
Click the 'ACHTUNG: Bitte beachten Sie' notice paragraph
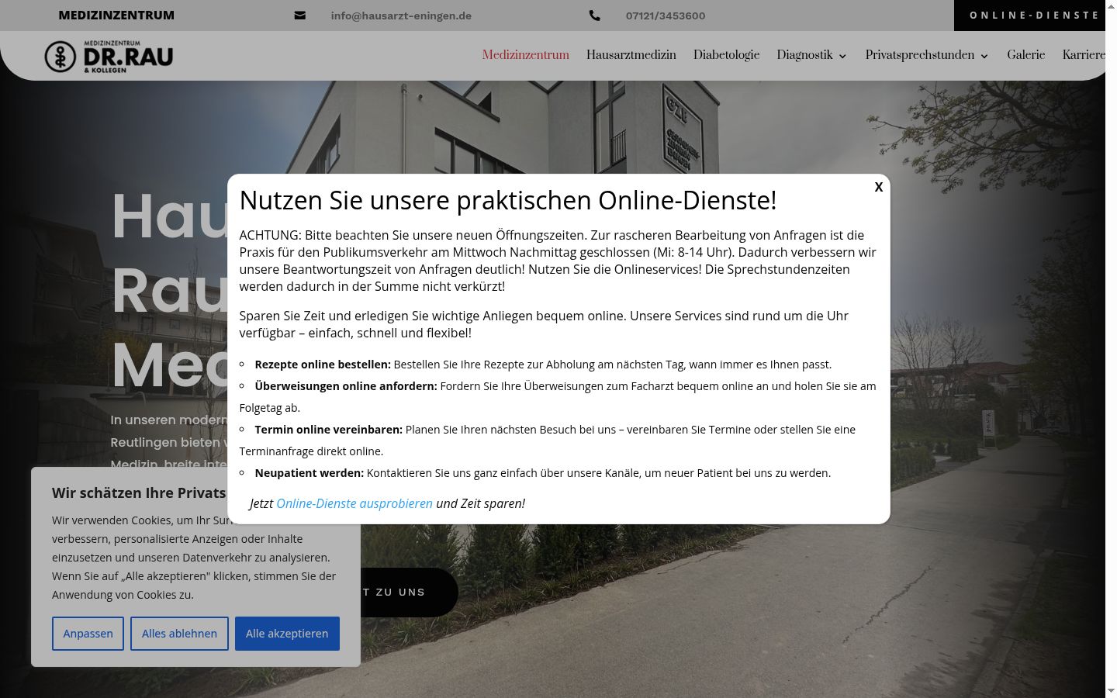(x=558, y=261)
